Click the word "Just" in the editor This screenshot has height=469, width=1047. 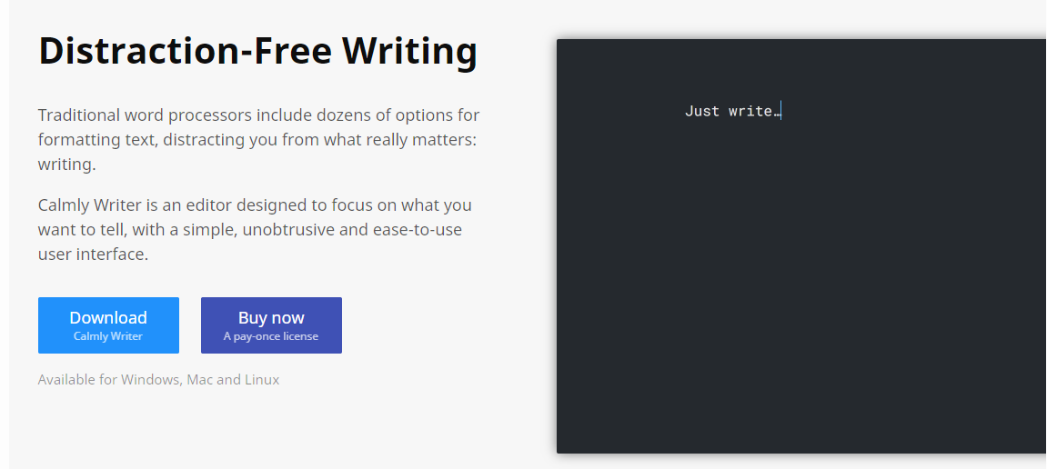coord(702,112)
